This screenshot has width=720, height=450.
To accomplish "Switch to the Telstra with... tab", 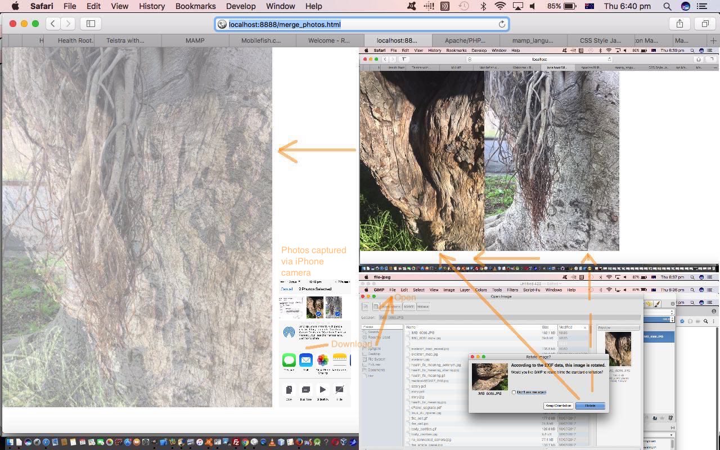I will 128,40.
